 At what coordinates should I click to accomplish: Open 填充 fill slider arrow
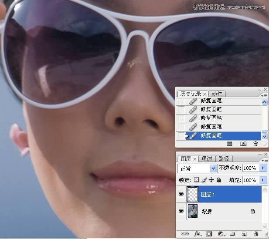pos(263,180)
